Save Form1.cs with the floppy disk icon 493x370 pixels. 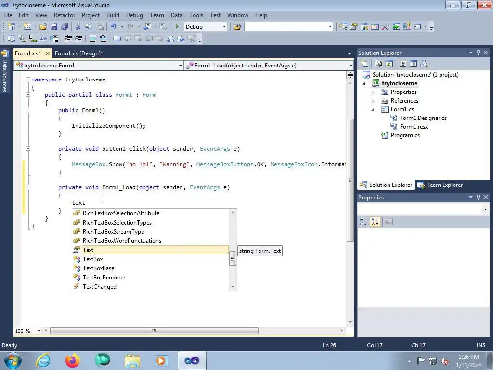click(54, 27)
